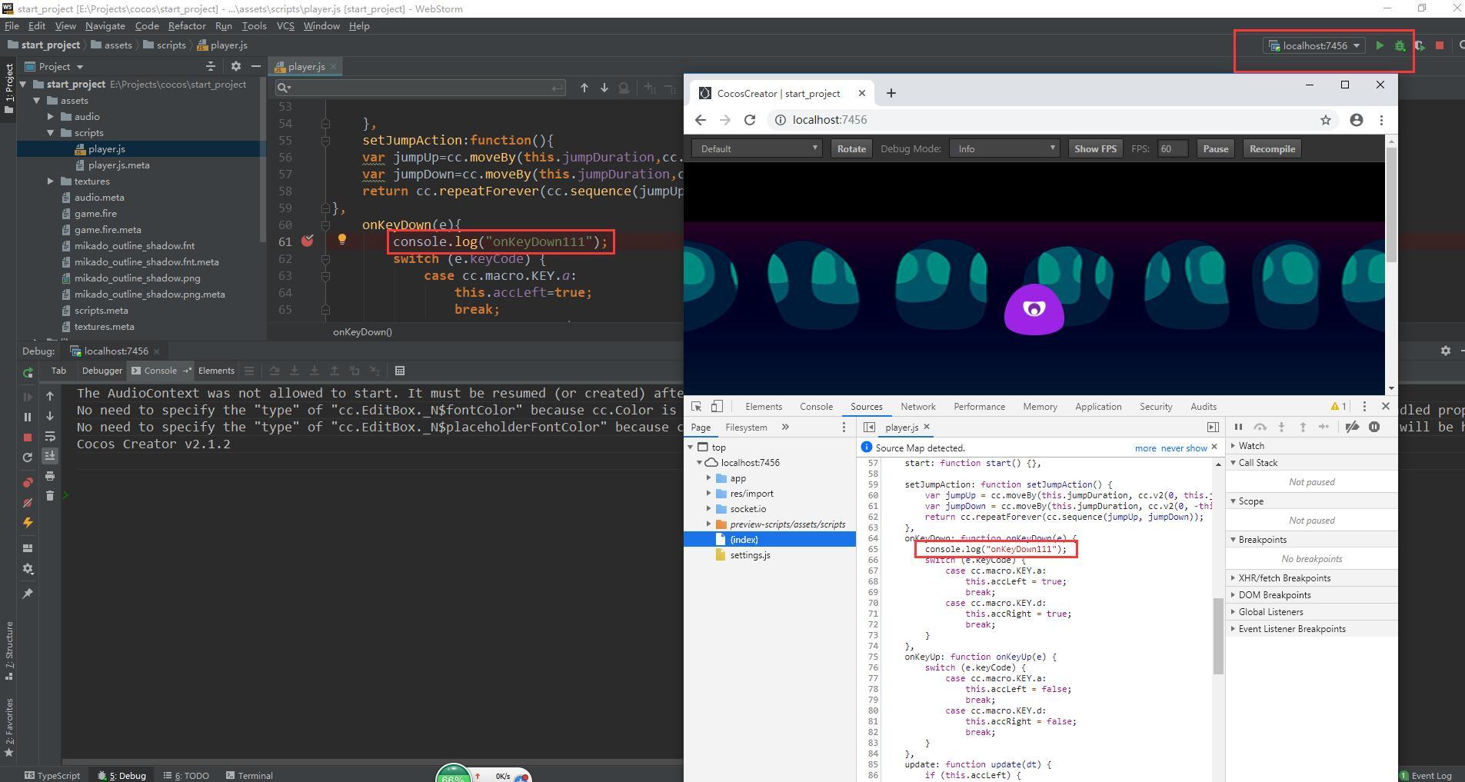Viewport: 1465px width, 782px height.
Task: Run localhost:7456 with green play icon
Action: (1380, 45)
